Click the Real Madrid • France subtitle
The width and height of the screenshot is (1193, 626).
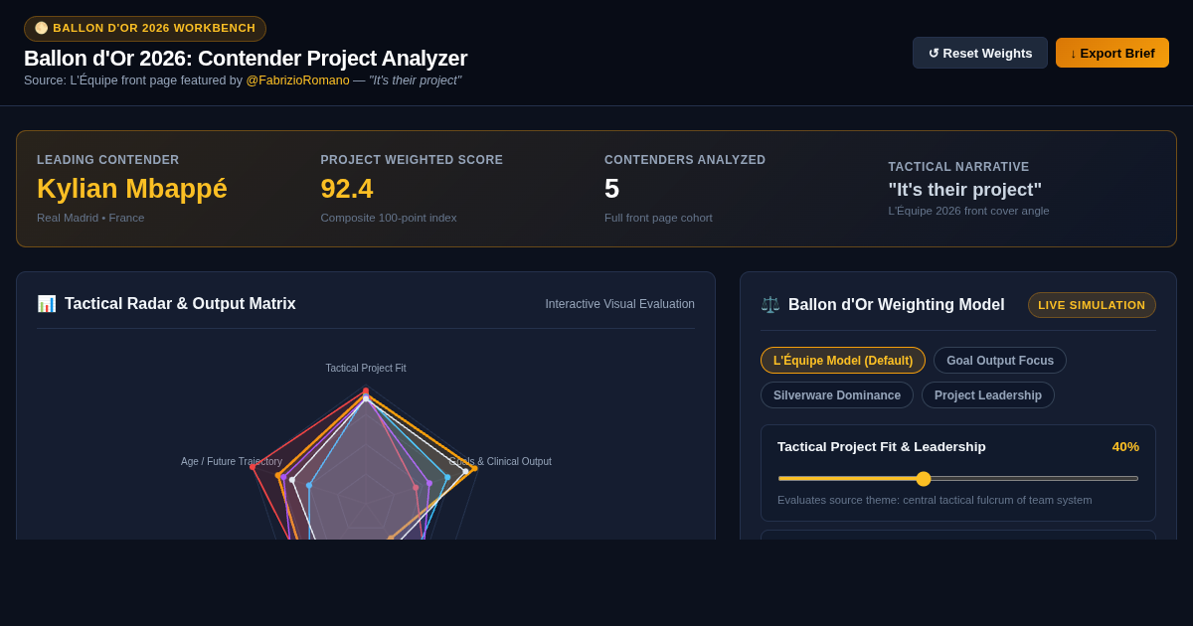90,218
